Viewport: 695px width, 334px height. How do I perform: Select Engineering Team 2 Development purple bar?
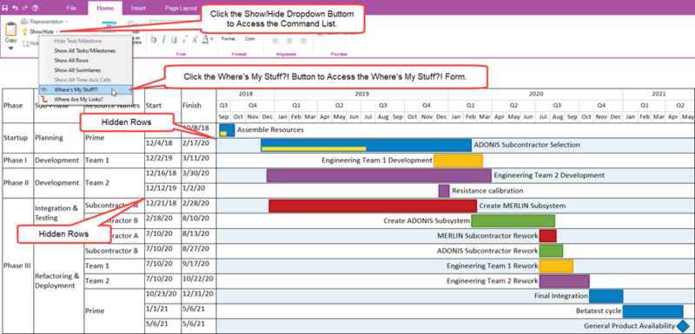tap(379, 175)
